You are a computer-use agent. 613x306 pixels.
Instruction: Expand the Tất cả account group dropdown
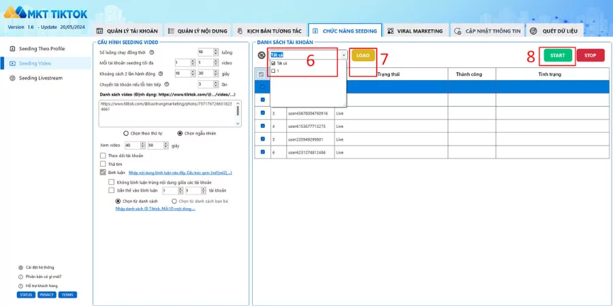pos(344,56)
